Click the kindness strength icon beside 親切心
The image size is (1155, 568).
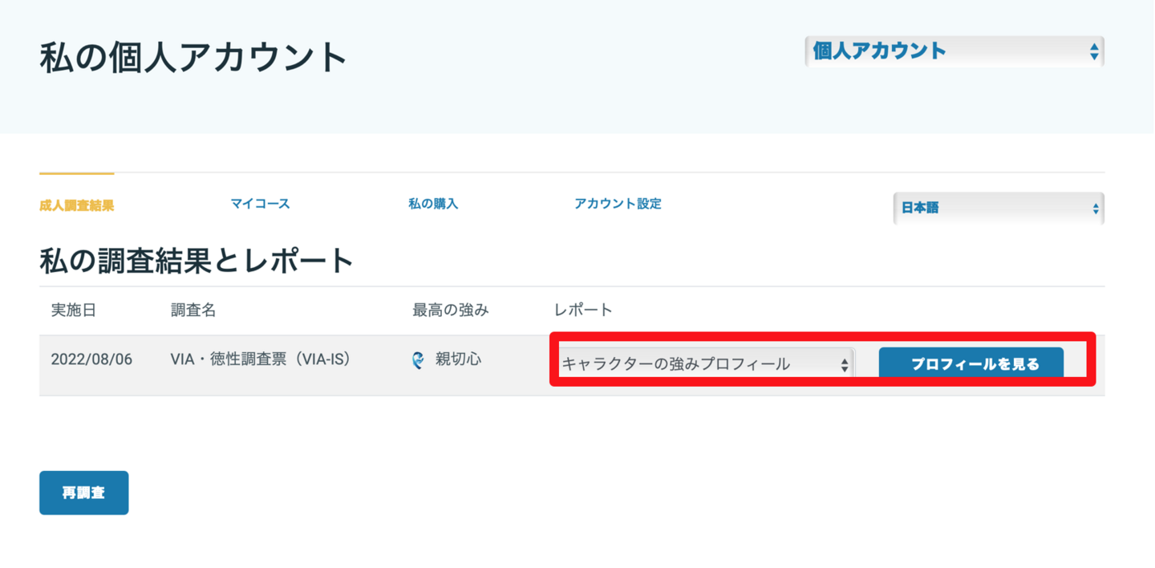[x=418, y=360]
